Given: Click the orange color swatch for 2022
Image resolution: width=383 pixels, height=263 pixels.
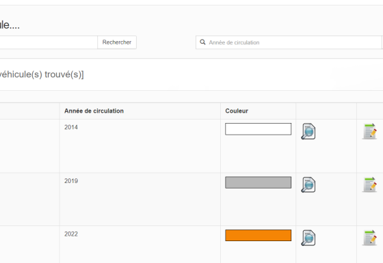Looking at the screenshot, I should pos(259,236).
